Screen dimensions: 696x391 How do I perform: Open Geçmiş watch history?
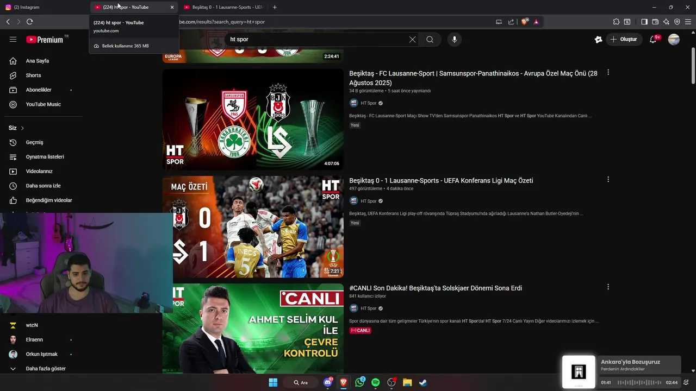[34, 142]
